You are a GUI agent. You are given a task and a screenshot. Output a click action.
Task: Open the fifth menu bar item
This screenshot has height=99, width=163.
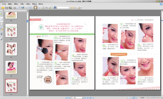click(x=28, y=4)
